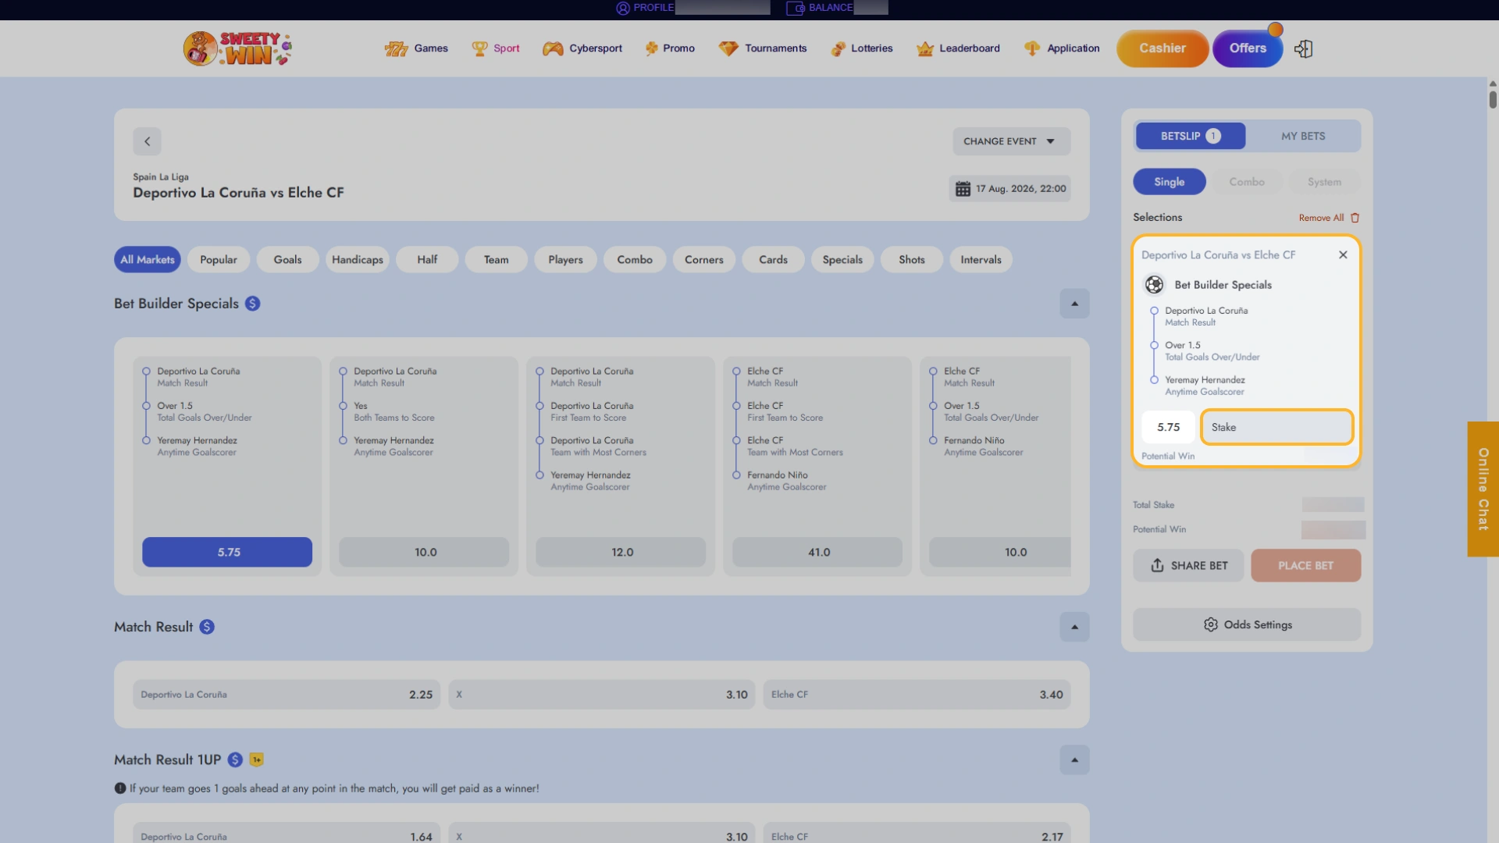Click Bet Builder Specials info badge
The width and height of the screenshot is (1499, 843).
click(x=252, y=304)
